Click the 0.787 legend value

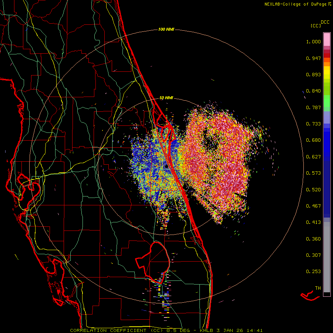[x=313, y=107]
